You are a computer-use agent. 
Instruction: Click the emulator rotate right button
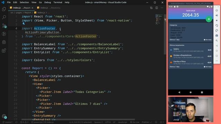click(217, 31)
